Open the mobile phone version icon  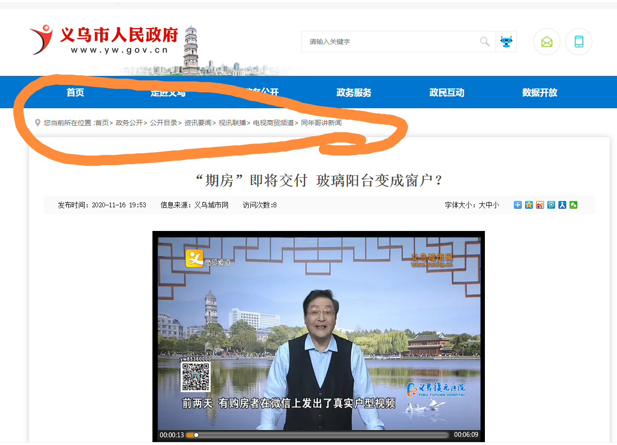[x=578, y=42]
